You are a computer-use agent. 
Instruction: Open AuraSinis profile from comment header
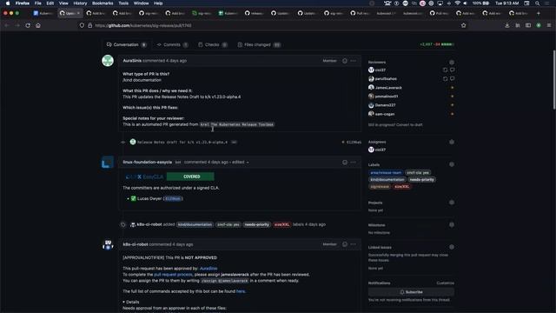tap(132, 61)
